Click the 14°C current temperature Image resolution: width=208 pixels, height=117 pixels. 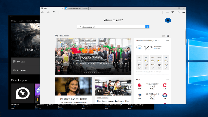[148, 48]
